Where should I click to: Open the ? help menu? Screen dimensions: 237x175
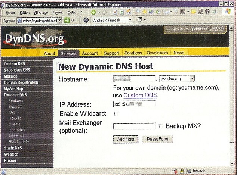(x=81, y=12)
